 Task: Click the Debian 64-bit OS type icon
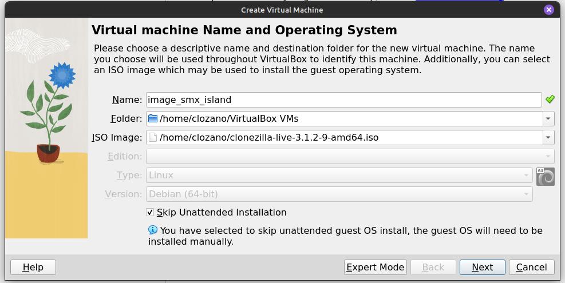point(545,177)
